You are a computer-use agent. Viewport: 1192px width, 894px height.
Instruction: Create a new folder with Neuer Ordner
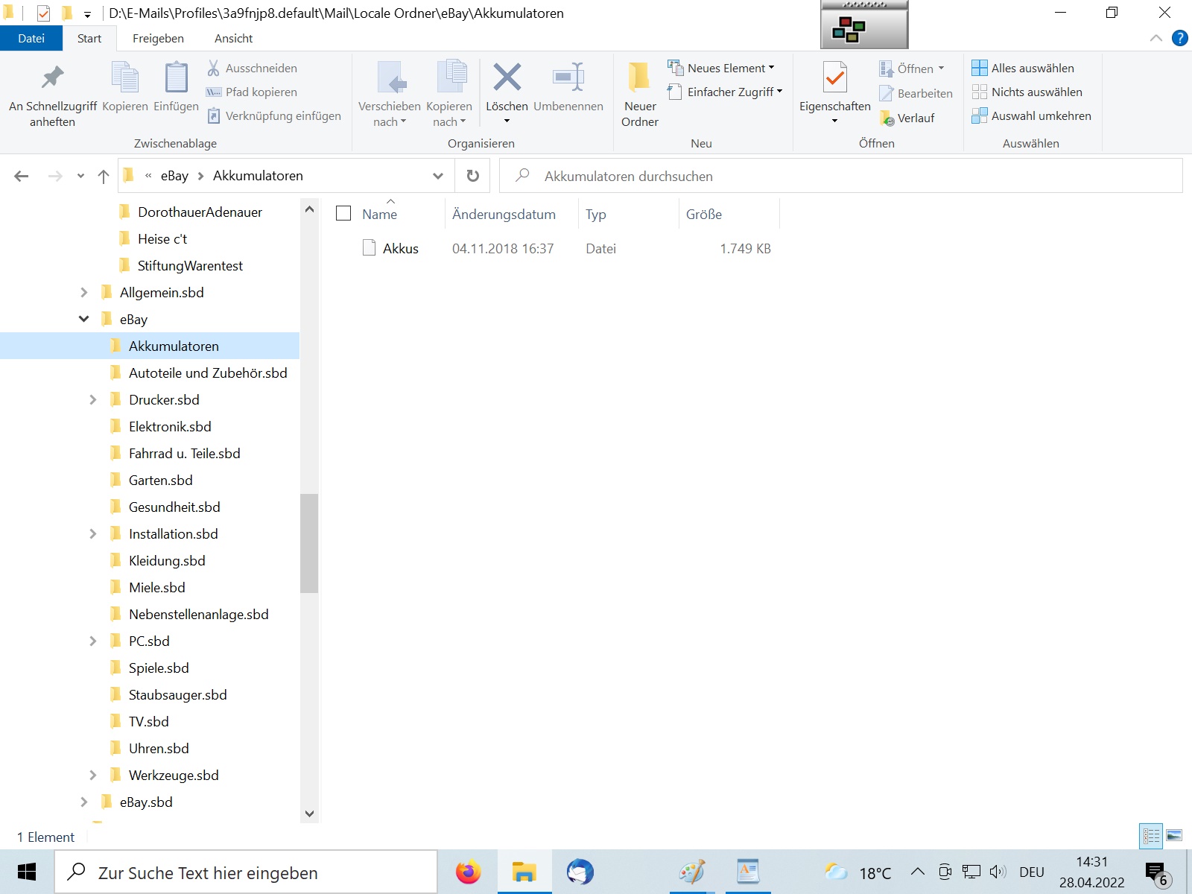(x=640, y=95)
